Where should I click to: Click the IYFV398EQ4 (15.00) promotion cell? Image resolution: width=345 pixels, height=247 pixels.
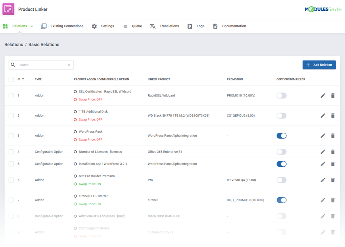(241, 180)
